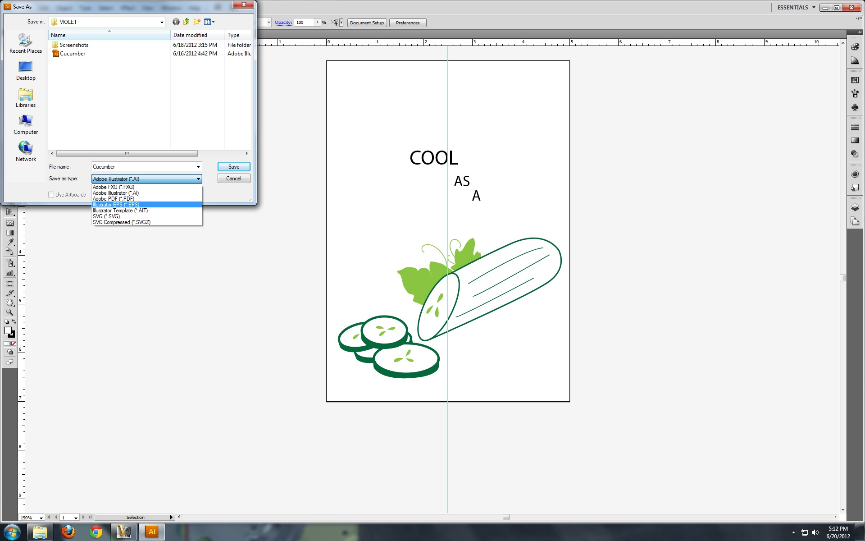Open the Selection status bar popup arrow
The image size is (865, 541).
point(171,517)
